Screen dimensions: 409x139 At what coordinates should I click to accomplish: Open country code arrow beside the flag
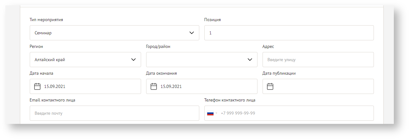pos(217,113)
